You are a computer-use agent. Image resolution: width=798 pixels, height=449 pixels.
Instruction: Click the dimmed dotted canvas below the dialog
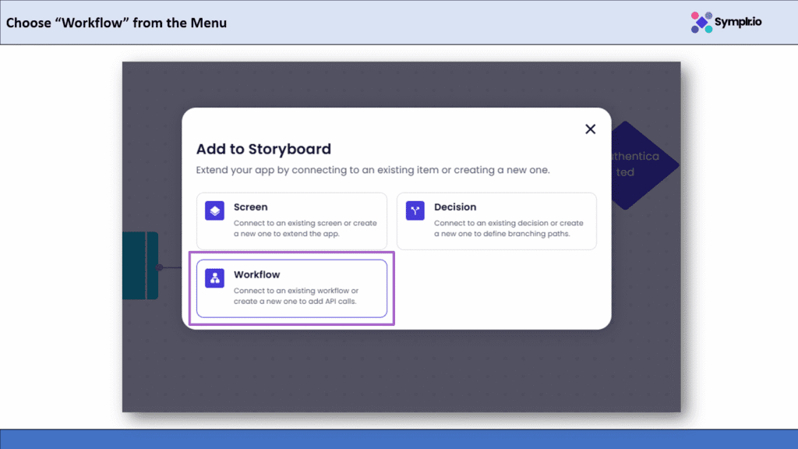tap(399, 374)
